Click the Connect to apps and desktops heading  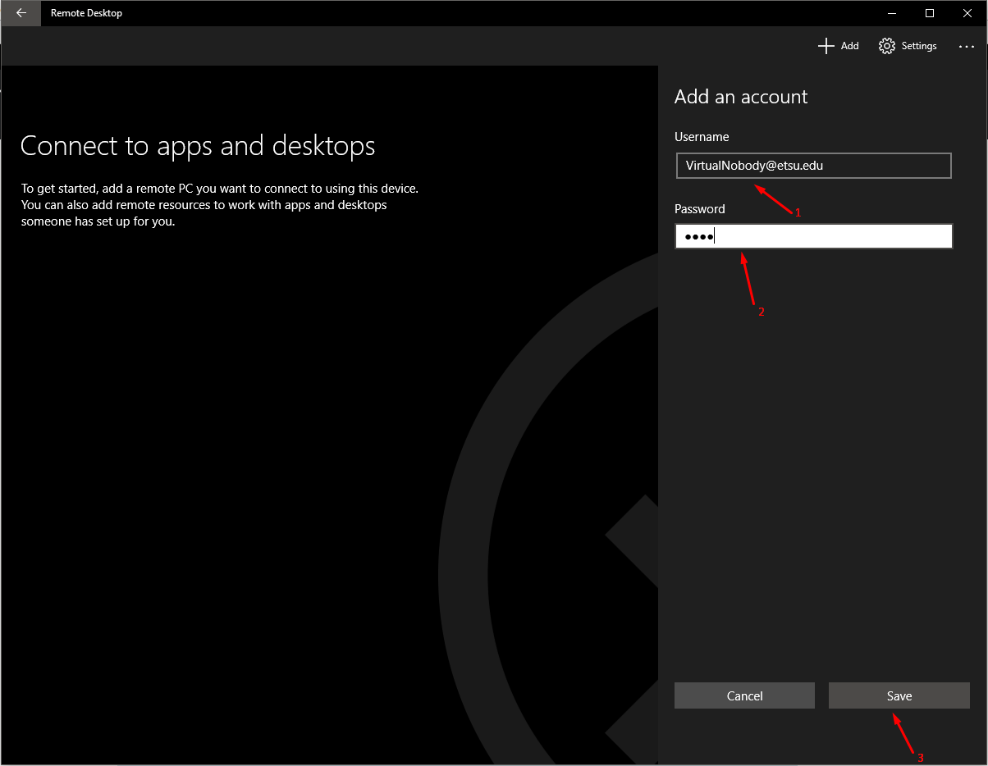(x=198, y=146)
